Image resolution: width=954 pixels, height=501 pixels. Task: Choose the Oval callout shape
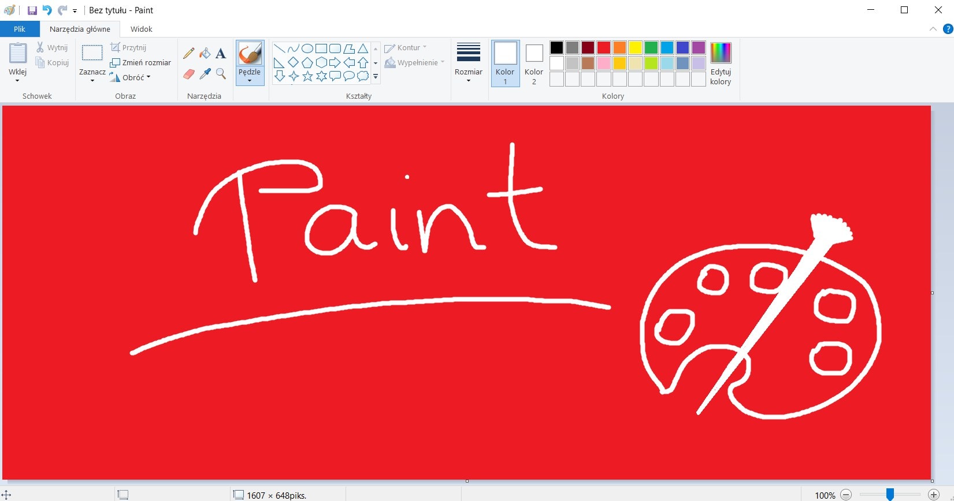click(349, 76)
